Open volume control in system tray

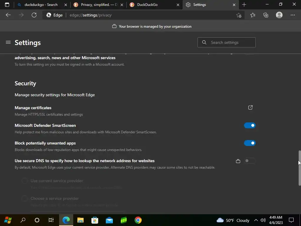(x=263, y=220)
